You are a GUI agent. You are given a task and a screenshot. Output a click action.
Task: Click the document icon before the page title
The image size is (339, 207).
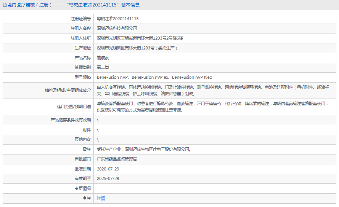pos(5,5)
